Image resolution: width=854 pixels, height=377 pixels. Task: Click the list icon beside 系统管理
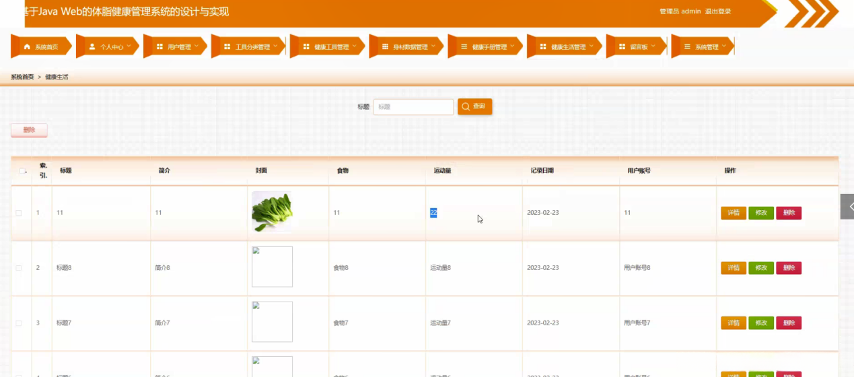click(x=687, y=47)
